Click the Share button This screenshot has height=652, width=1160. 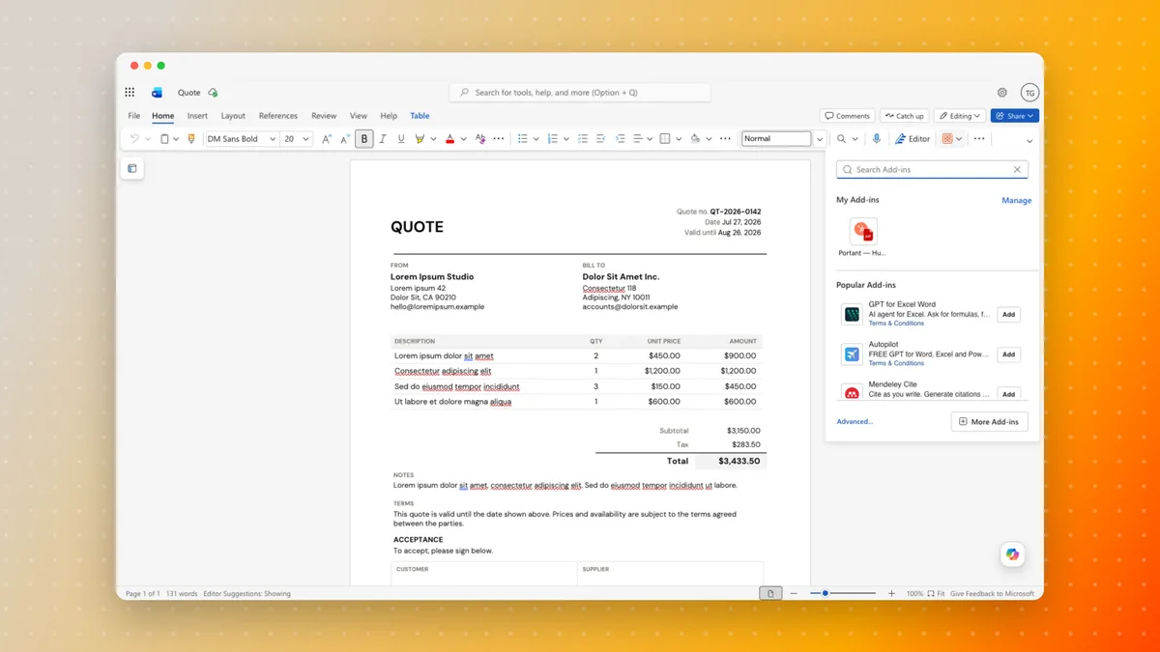coord(1015,116)
